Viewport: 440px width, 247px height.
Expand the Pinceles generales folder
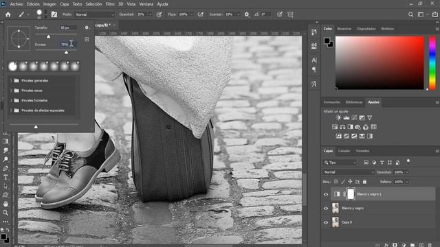(x=11, y=80)
